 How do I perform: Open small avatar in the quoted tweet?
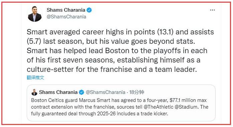pos(34,92)
